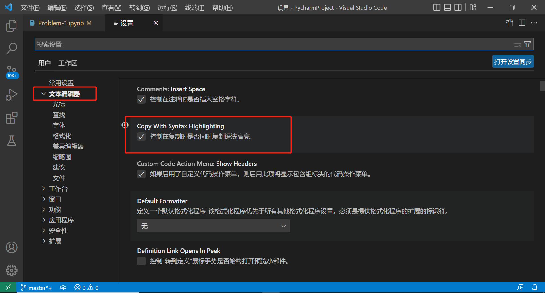Collapse the 文本编辑器 tree section
The height and width of the screenshot is (293, 545).
[x=43, y=94]
